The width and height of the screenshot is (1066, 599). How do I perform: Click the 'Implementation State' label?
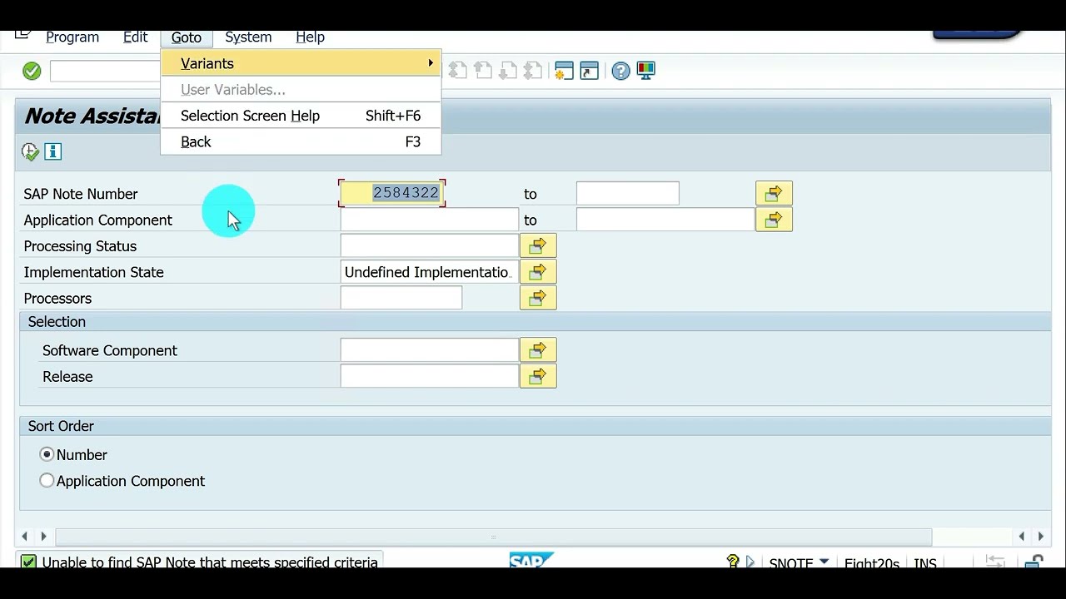(93, 272)
